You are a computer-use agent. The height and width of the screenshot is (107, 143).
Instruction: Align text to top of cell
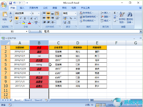tap(44, 13)
